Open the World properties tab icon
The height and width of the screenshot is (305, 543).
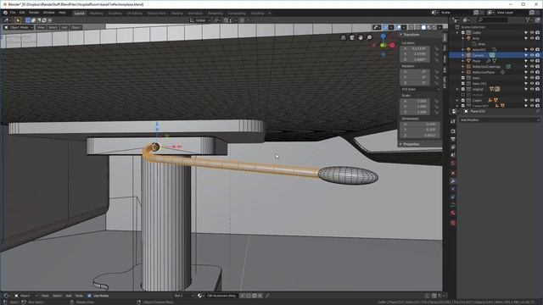pos(453,163)
